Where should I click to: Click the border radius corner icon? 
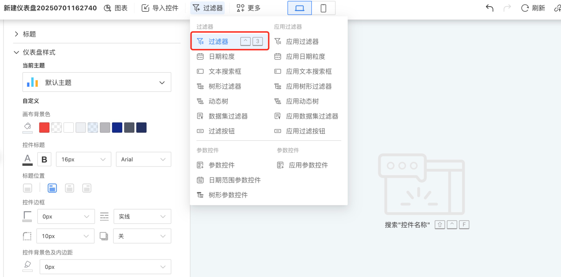tap(27, 236)
